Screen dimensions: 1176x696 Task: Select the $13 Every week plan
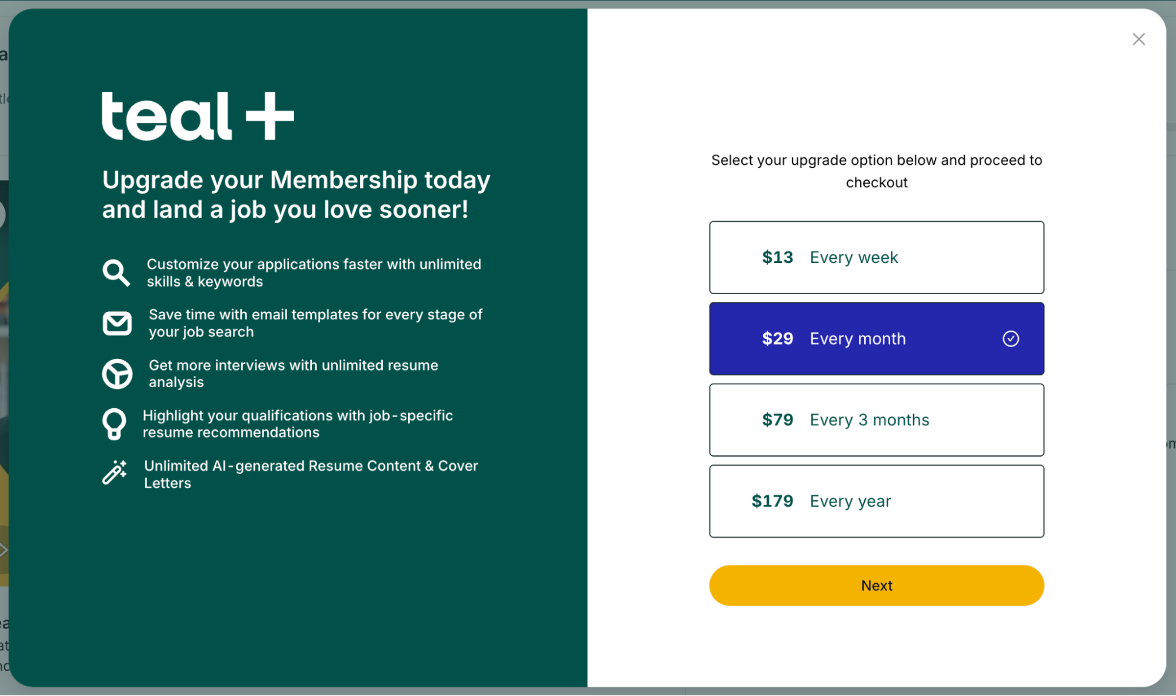point(876,258)
